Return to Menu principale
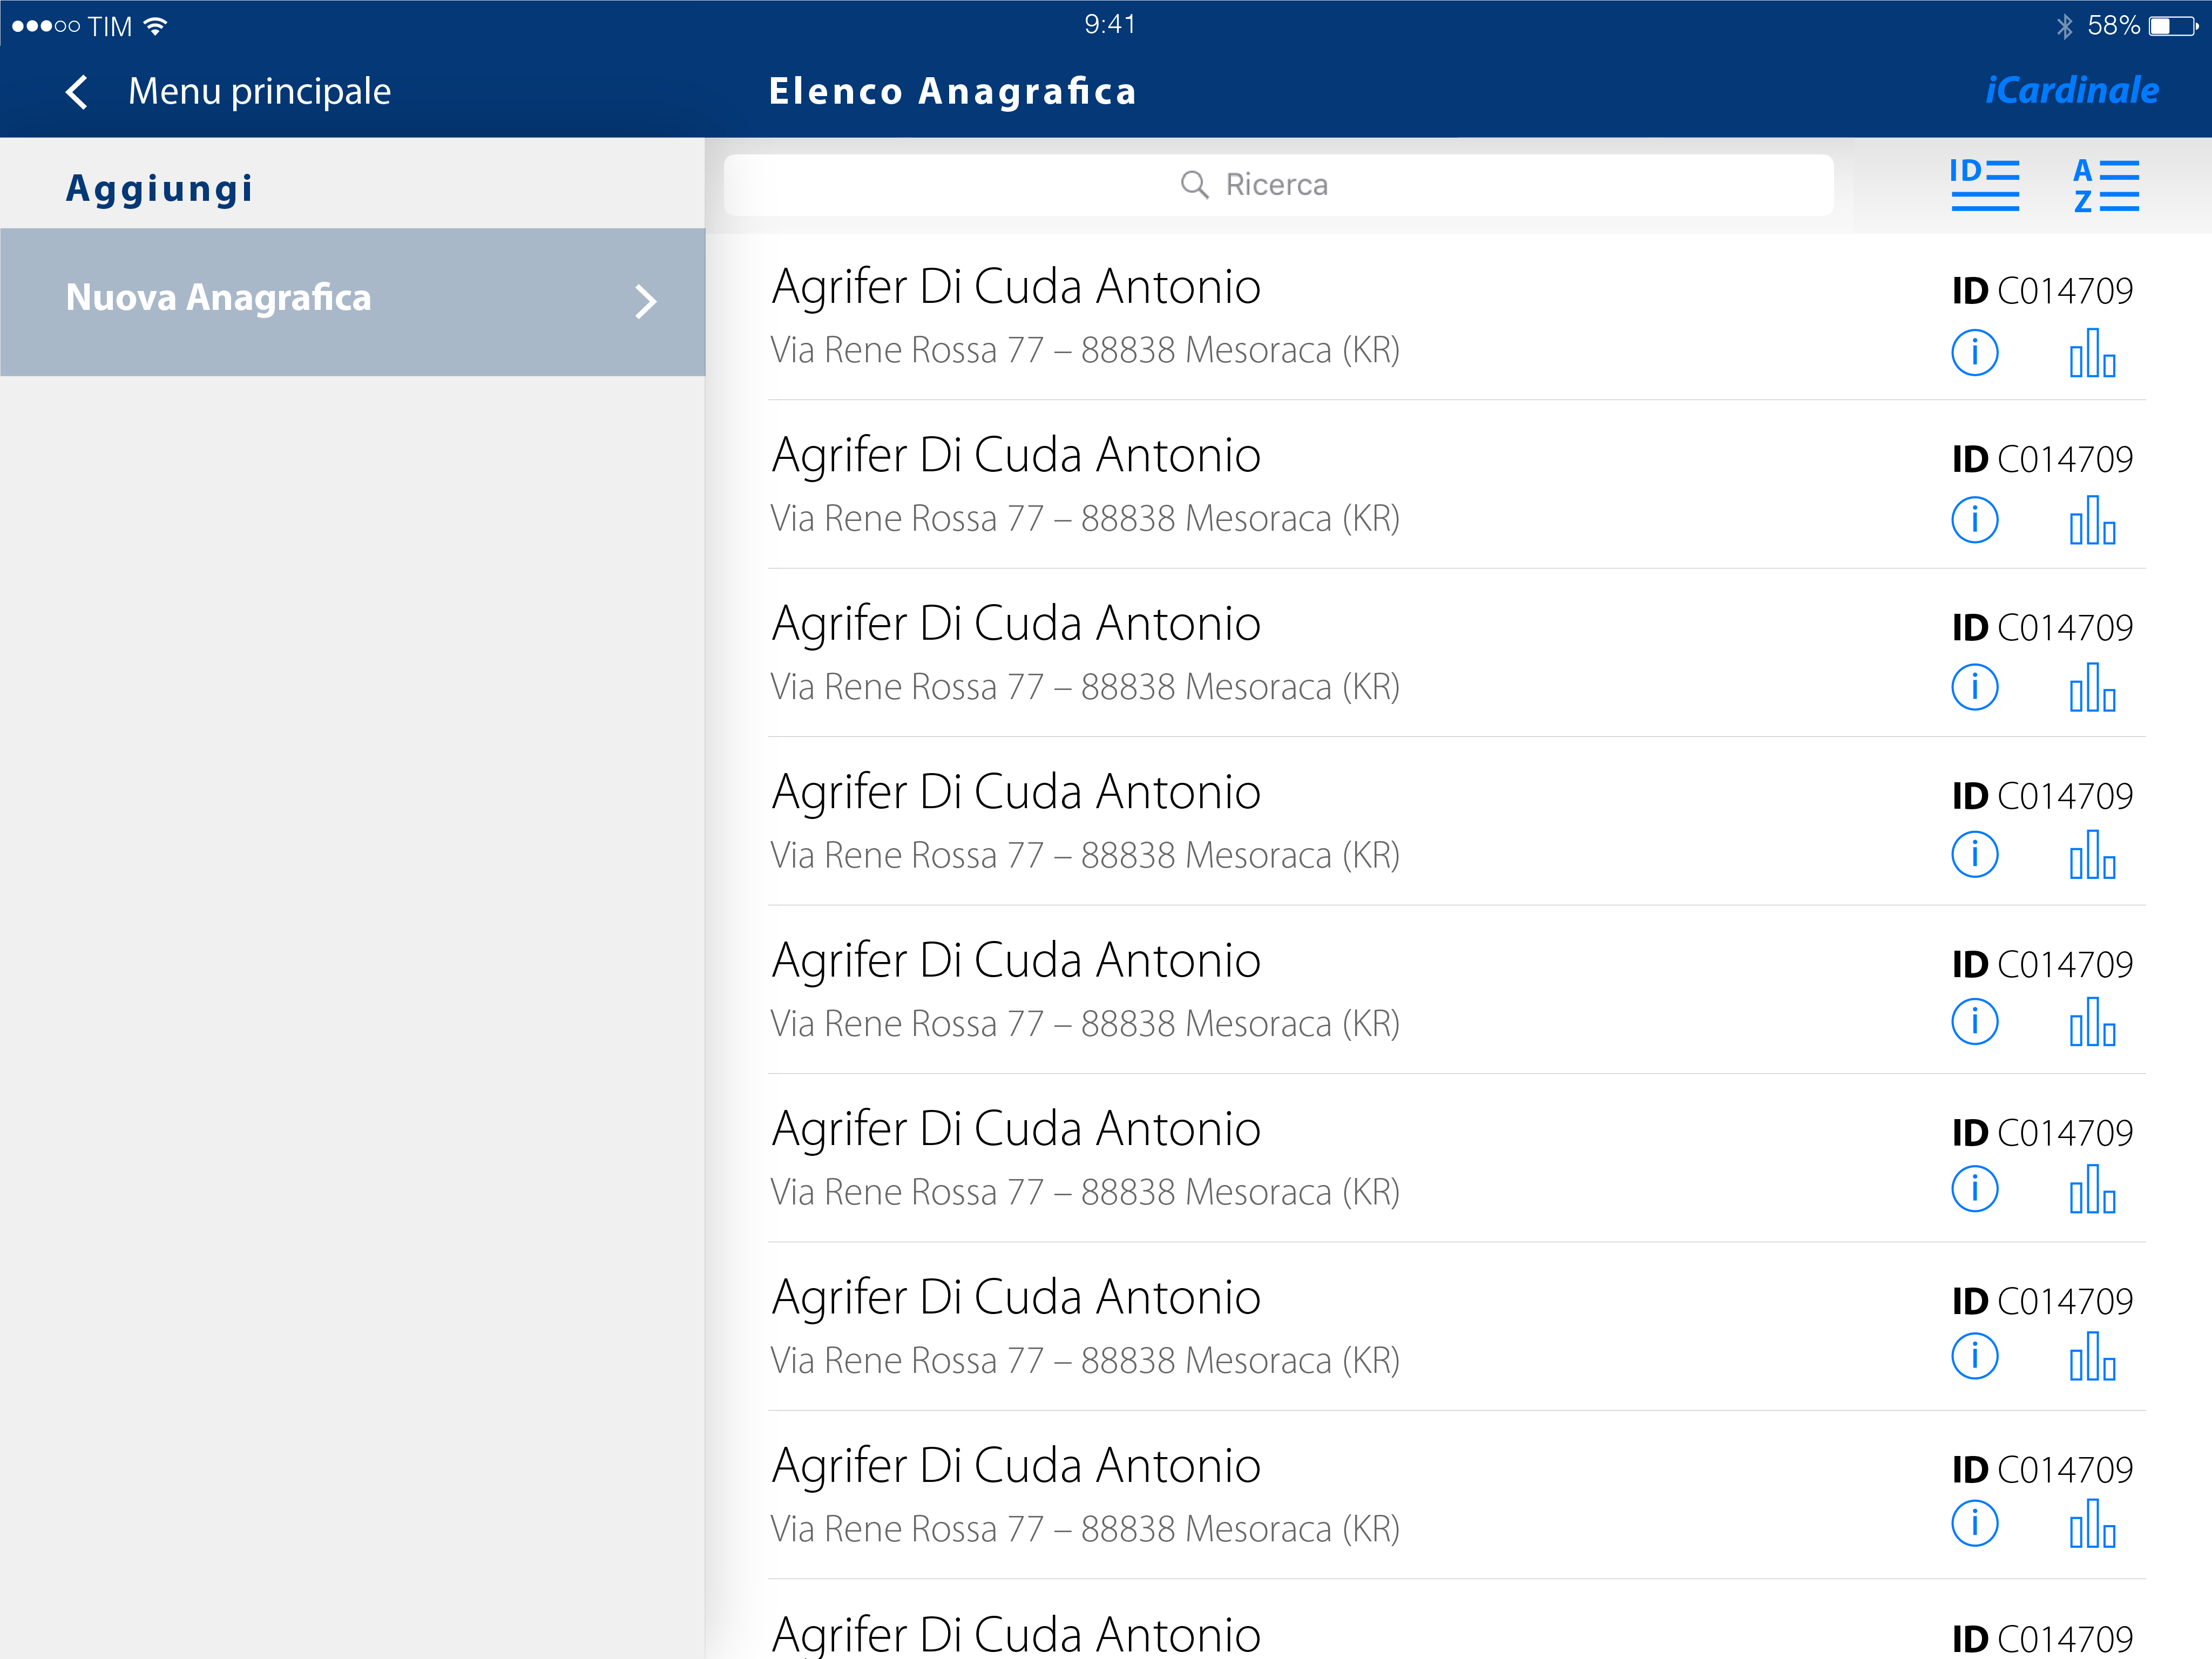The height and width of the screenshot is (1659, 2212). 259,92
